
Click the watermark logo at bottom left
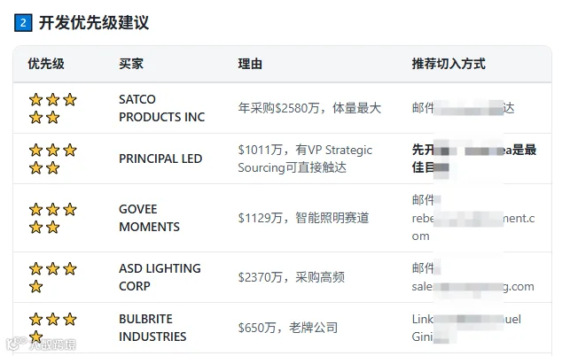41,344
